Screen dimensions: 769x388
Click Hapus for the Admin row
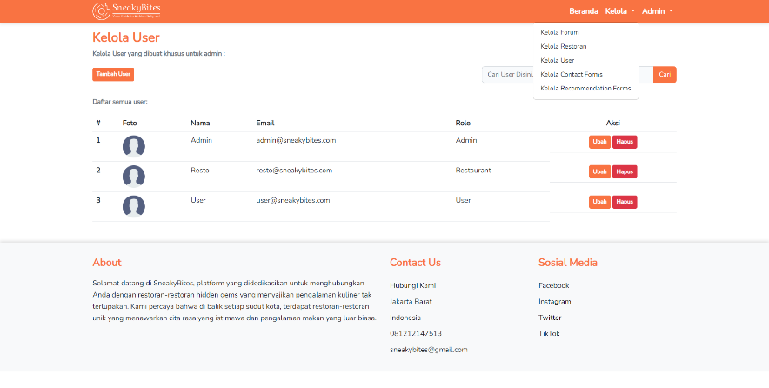click(x=625, y=143)
